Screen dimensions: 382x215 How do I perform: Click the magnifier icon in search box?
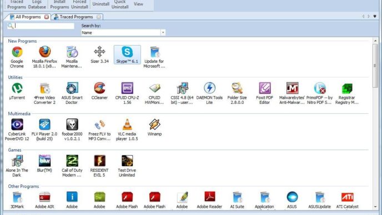click(11, 26)
